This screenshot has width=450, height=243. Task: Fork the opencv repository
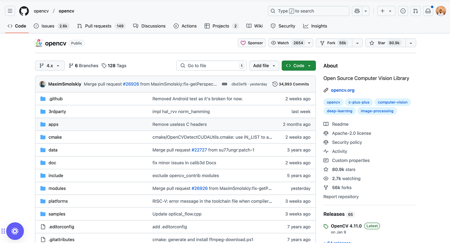click(334, 43)
